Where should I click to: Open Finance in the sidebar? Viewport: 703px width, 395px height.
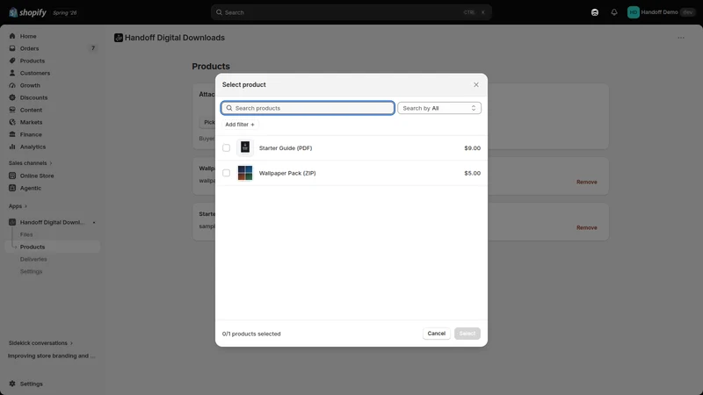coord(31,135)
